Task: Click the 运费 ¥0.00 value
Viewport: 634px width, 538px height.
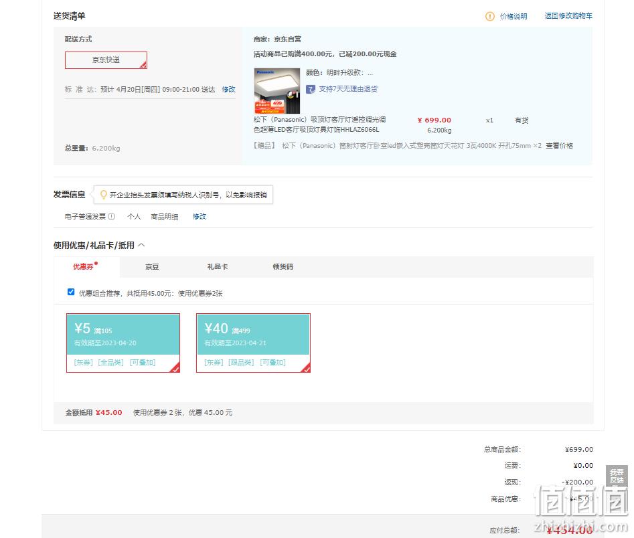Action: pos(583,466)
